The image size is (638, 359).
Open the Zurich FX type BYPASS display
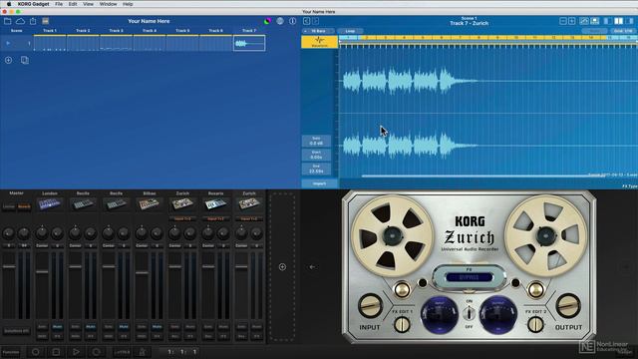[x=469, y=277]
